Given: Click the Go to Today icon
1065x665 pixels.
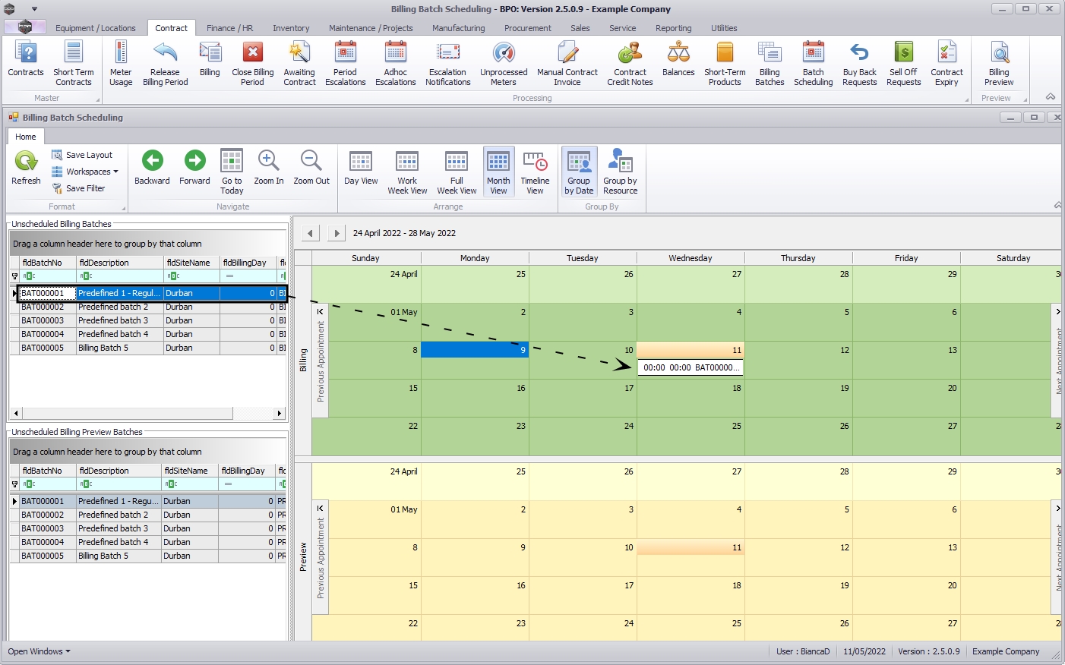Looking at the screenshot, I should coord(232,162).
